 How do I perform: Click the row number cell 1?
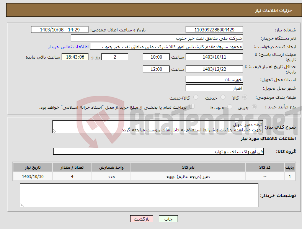(290, 177)
